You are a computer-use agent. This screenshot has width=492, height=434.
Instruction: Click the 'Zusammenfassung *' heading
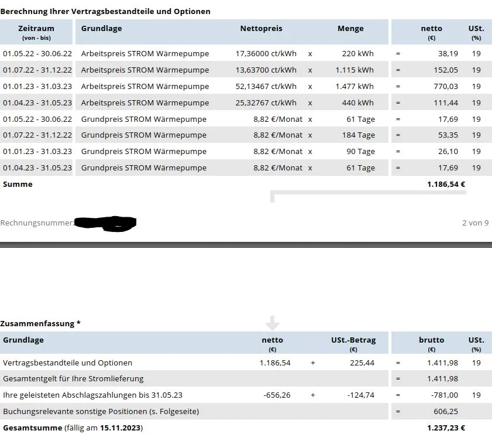[40, 323]
